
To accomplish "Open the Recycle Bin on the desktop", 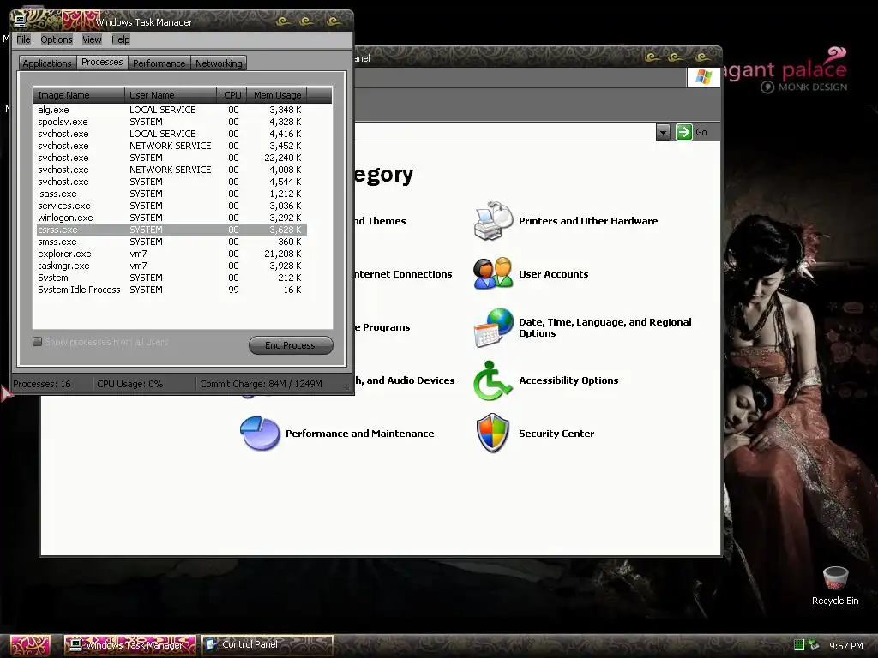I will [835, 586].
